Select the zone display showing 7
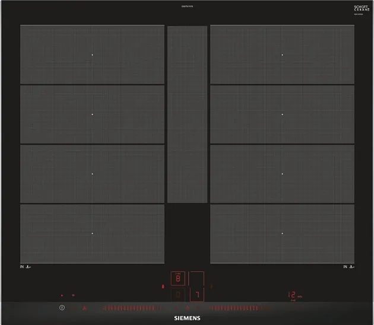The width and height of the screenshot is (374, 325). [x=196, y=294]
